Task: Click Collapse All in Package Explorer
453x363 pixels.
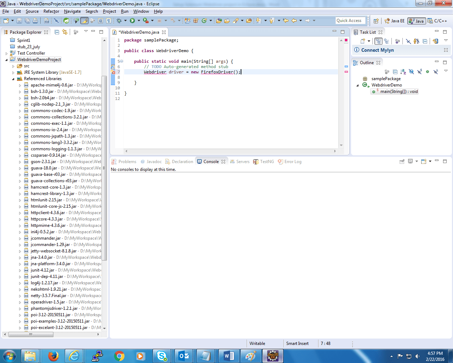Action: (57, 32)
